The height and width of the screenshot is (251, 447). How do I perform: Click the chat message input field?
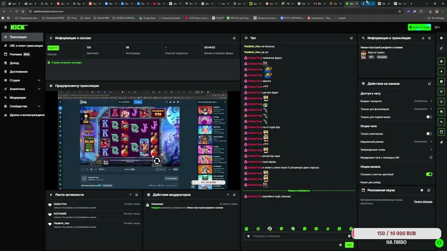298,236
